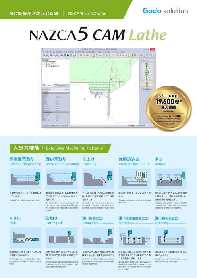Click the Finishing illustration
This screenshot has height=278, width=197.
pyautogui.click(x=98, y=178)
